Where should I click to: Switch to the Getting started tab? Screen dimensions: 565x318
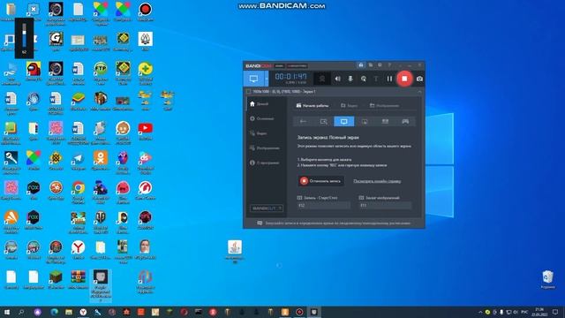pyautogui.click(x=312, y=106)
